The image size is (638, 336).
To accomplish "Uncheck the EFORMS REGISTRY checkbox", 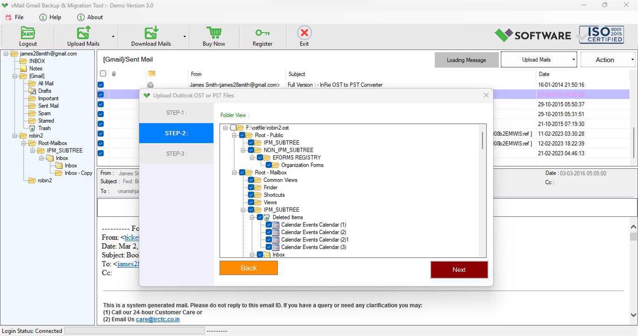I will [x=260, y=158].
